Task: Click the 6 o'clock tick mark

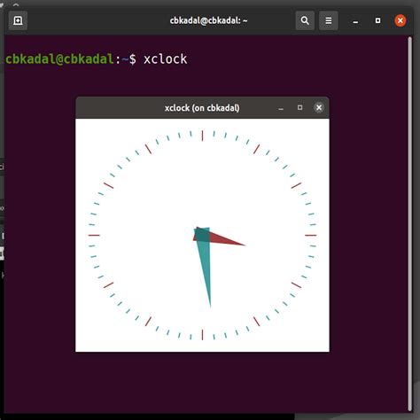Action: (202, 335)
